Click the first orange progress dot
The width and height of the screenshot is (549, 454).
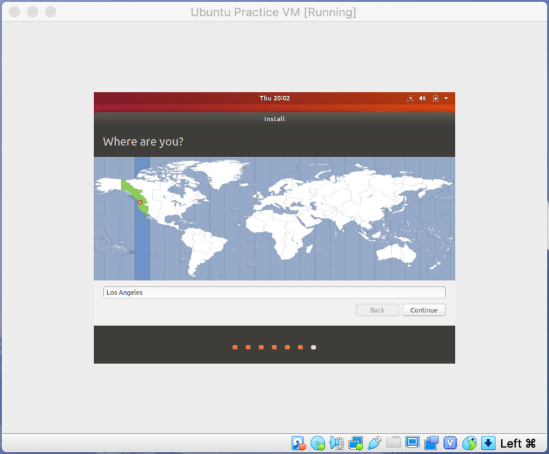click(235, 347)
